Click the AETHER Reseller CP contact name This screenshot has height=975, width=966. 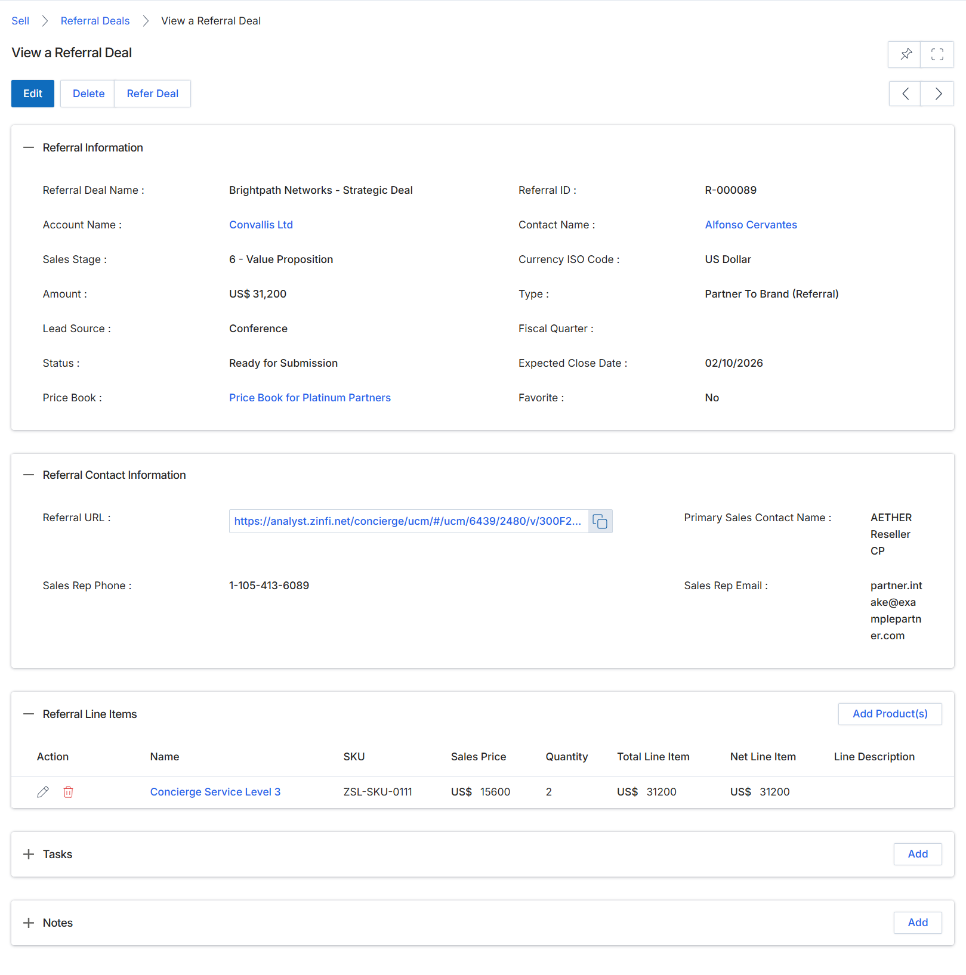click(891, 534)
